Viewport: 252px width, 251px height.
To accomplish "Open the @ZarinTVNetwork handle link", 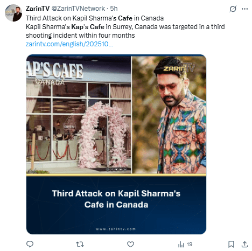I will click(x=78, y=9).
